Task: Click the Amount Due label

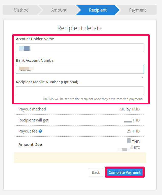Action: tap(30, 144)
